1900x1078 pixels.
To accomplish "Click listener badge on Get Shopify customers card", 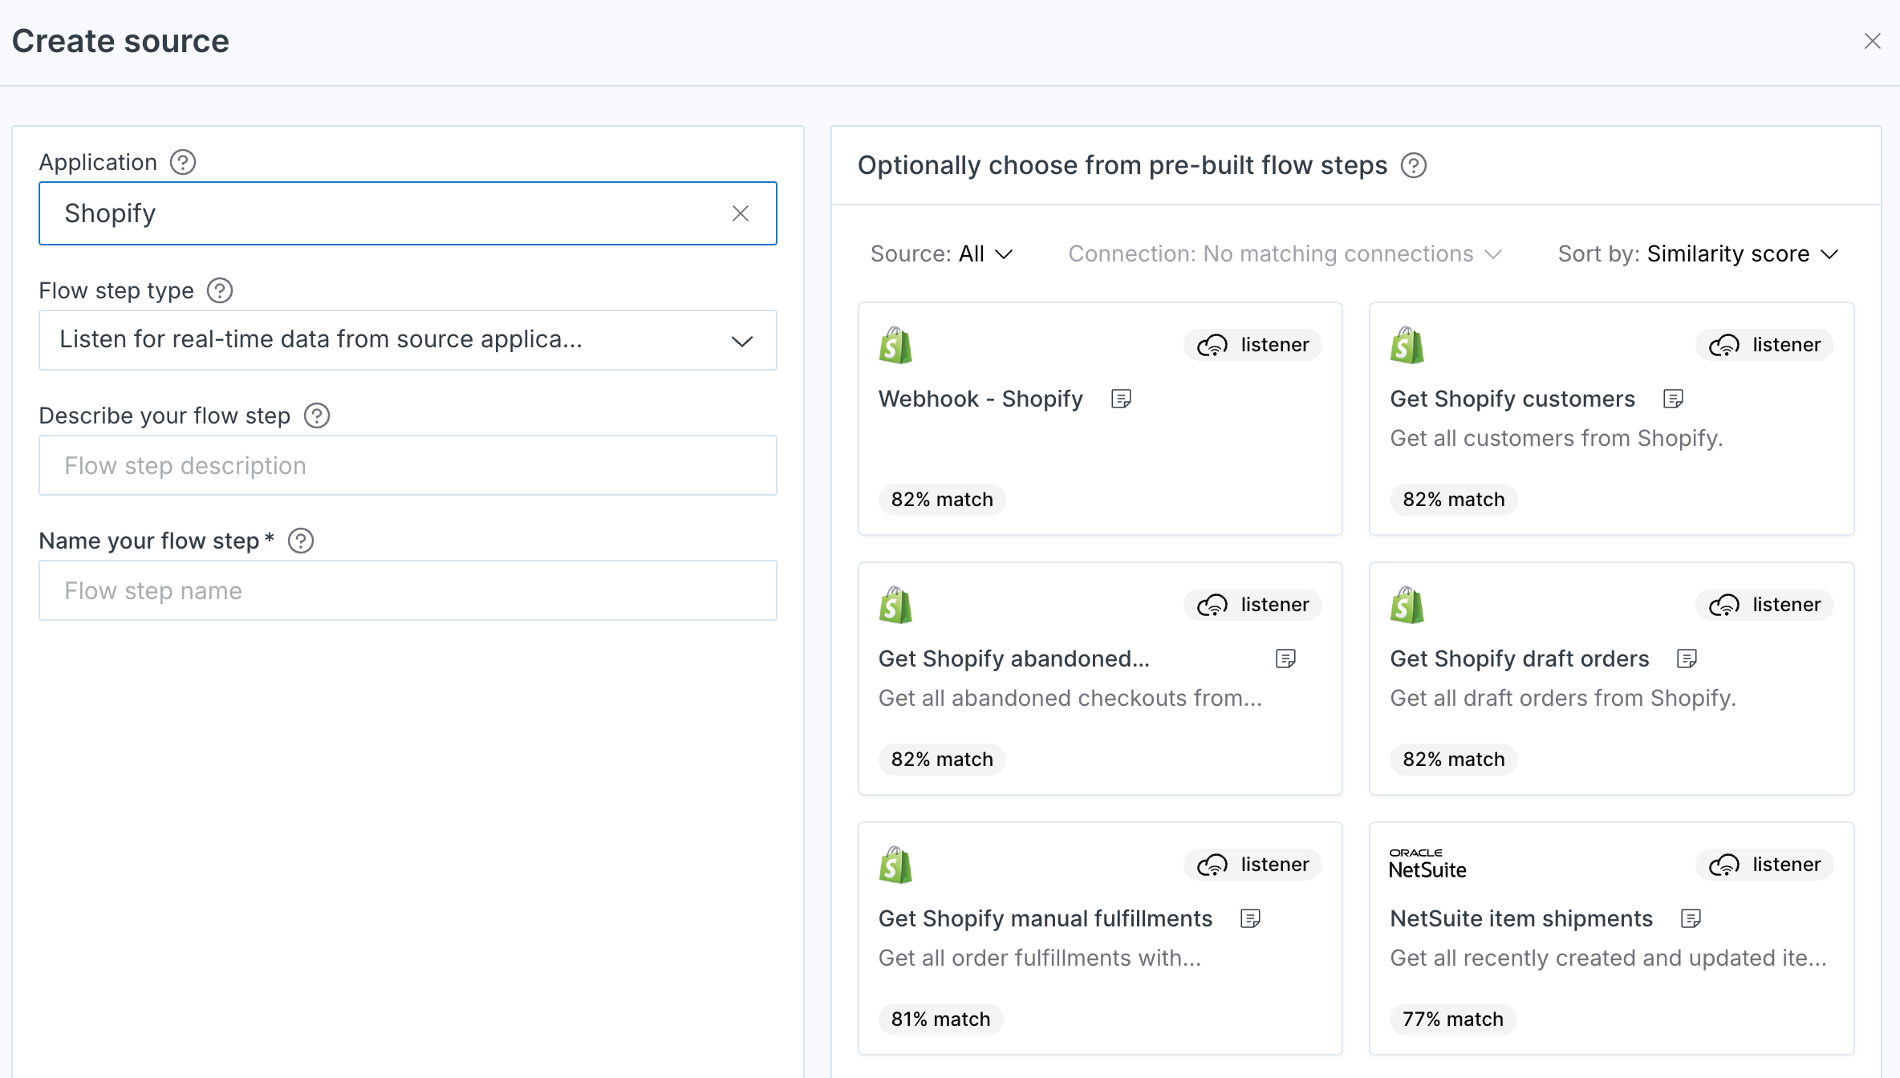I will click(x=1764, y=345).
